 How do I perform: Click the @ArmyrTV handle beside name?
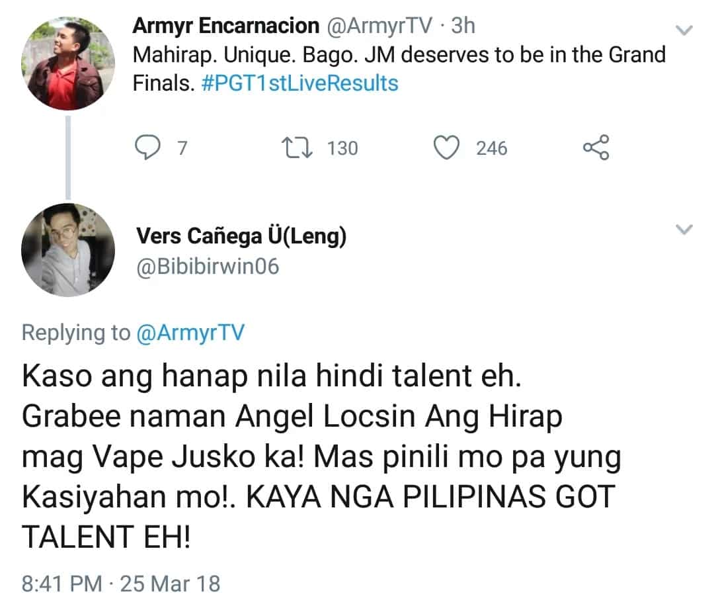(379, 26)
